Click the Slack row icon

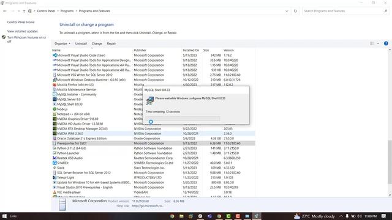(55, 168)
